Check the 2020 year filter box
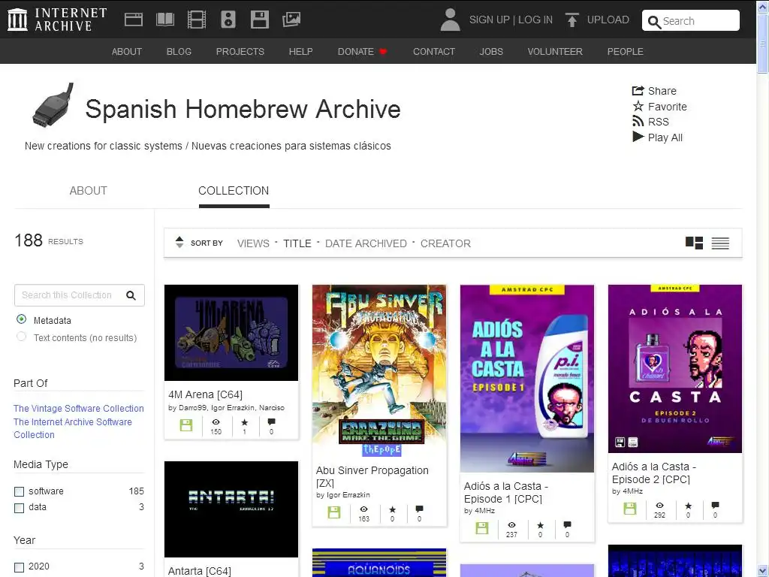769x577 pixels. pyautogui.click(x=19, y=567)
